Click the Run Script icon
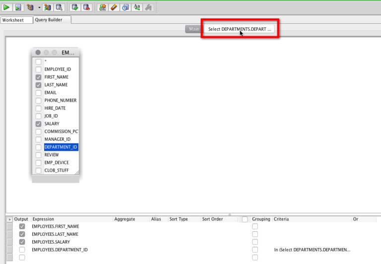The width and height of the screenshot is (381, 264). point(18,7)
